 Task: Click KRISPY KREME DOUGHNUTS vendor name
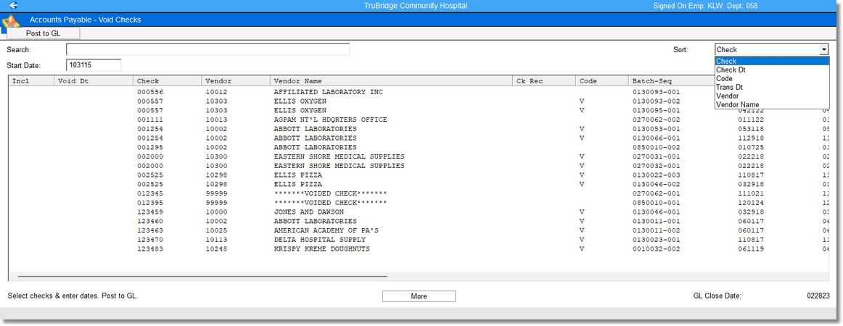(321, 249)
